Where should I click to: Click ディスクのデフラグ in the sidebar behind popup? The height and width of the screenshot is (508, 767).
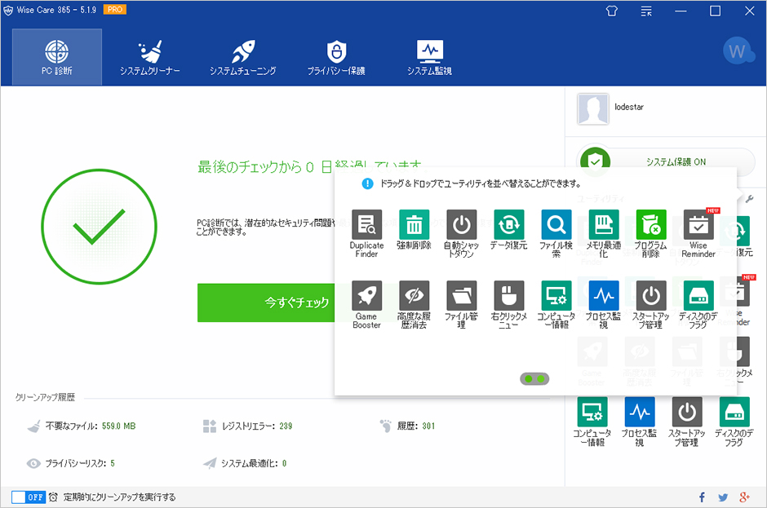(734, 412)
